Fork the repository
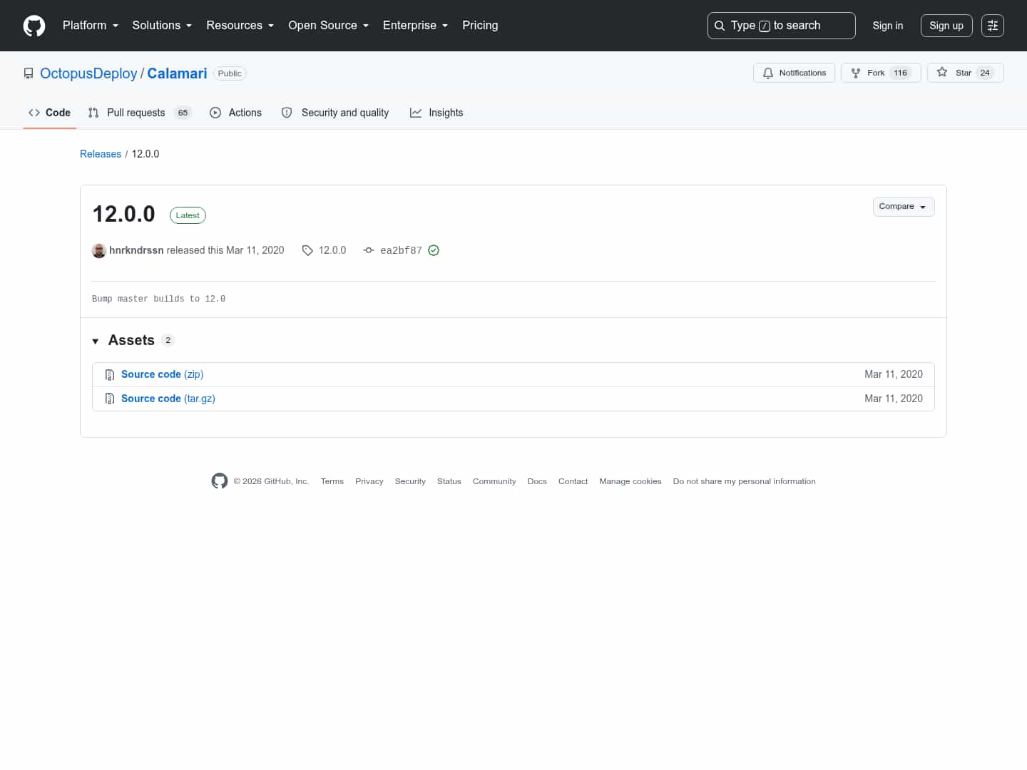 [x=881, y=73]
